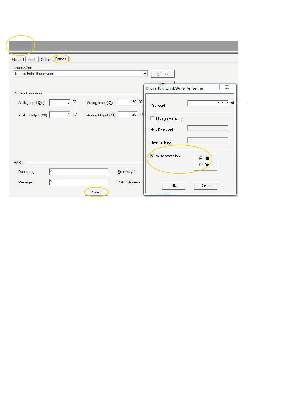
Task: Click the Analog Output (Y0) field
Action: click(x=59, y=115)
